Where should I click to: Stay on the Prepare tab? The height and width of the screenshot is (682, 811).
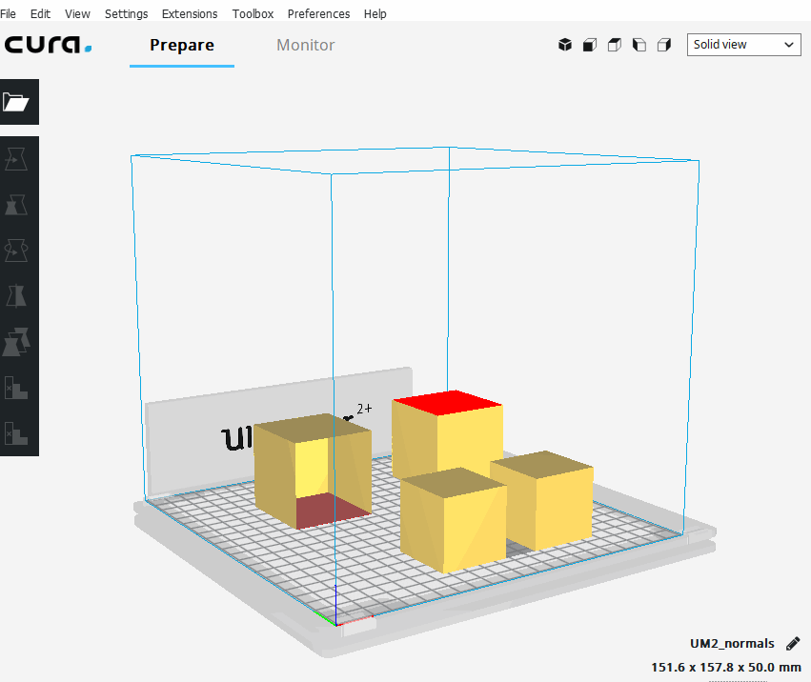point(181,44)
